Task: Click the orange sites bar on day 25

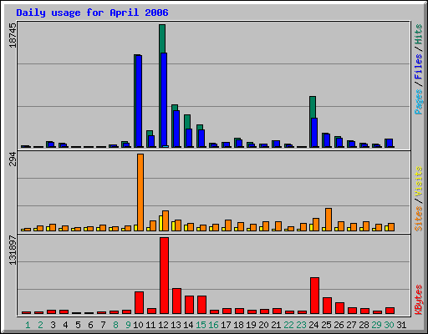Action: pos(329,220)
